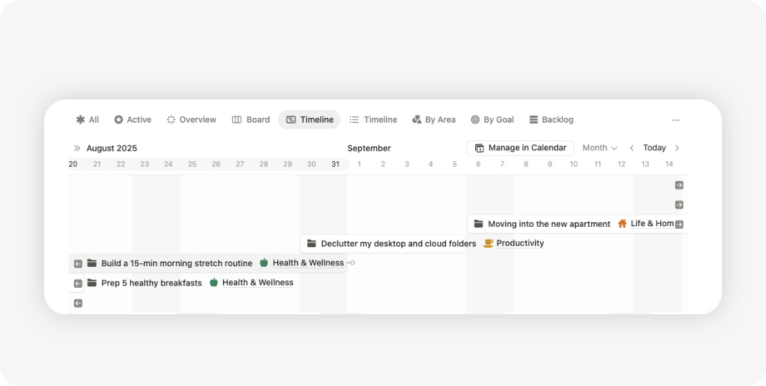
Task: Click the topmost right arrow at timeline edge
Action: 679,185
